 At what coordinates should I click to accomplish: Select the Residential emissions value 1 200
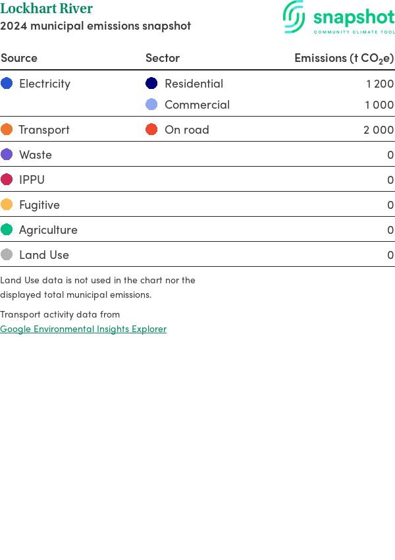[380, 84]
